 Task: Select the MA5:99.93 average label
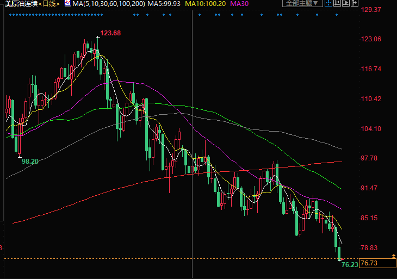[165, 4]
